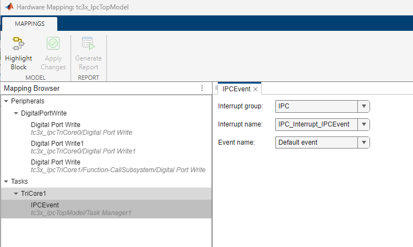
Task: Close the IPCEvent tab
Action: pos(256,89)
